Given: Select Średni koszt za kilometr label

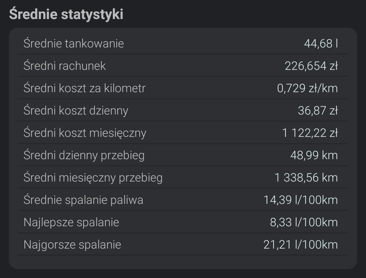Looking at the screenshot, I should 84,88.
